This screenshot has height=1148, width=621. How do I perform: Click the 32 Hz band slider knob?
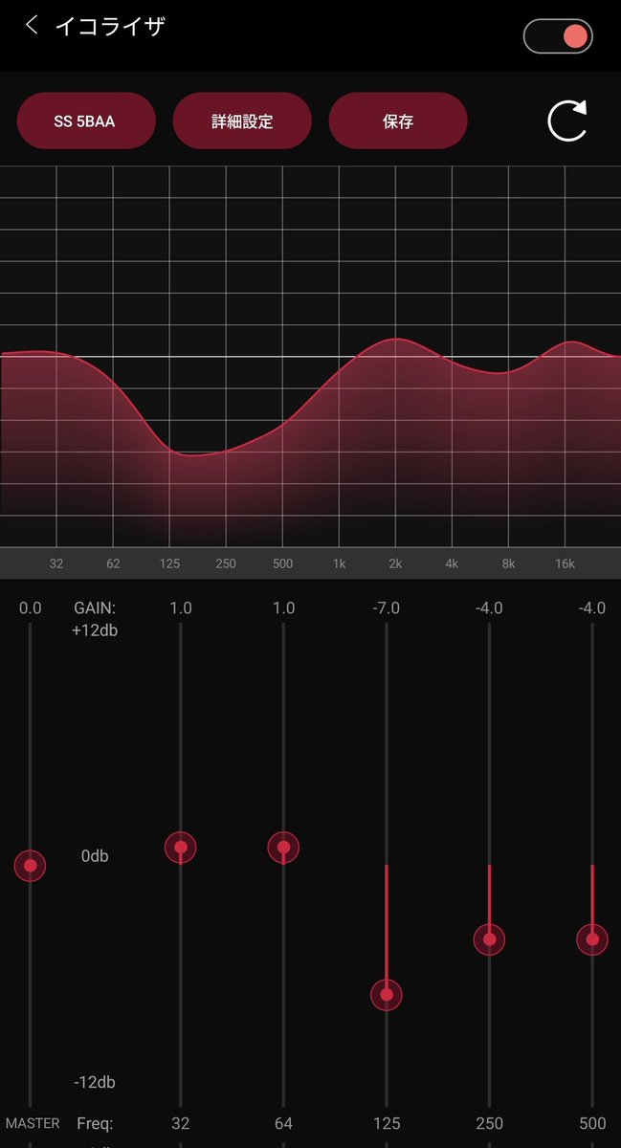point(180,848)
